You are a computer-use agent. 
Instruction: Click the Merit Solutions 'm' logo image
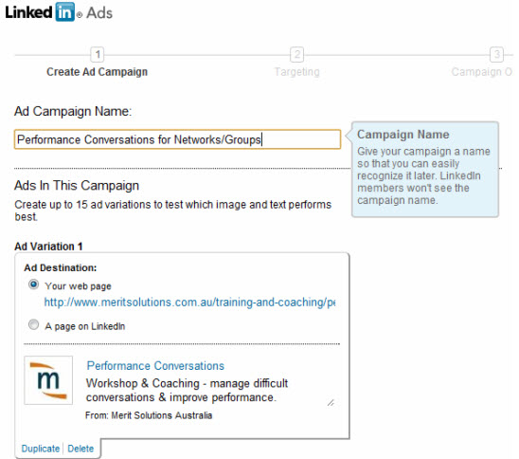click(x=48, y=380)
